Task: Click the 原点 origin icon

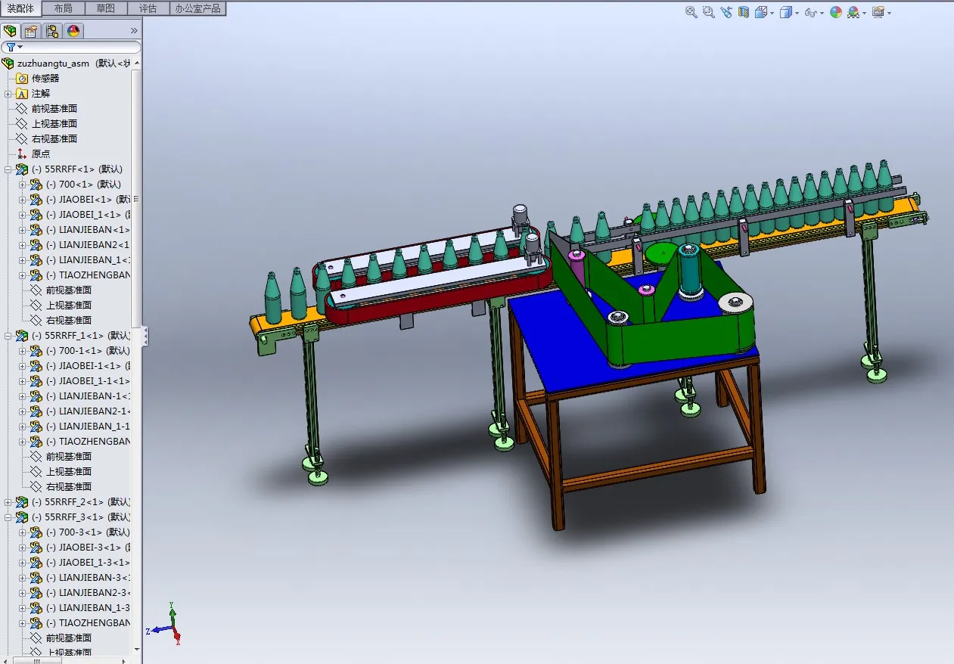Action: pos(22,154)
